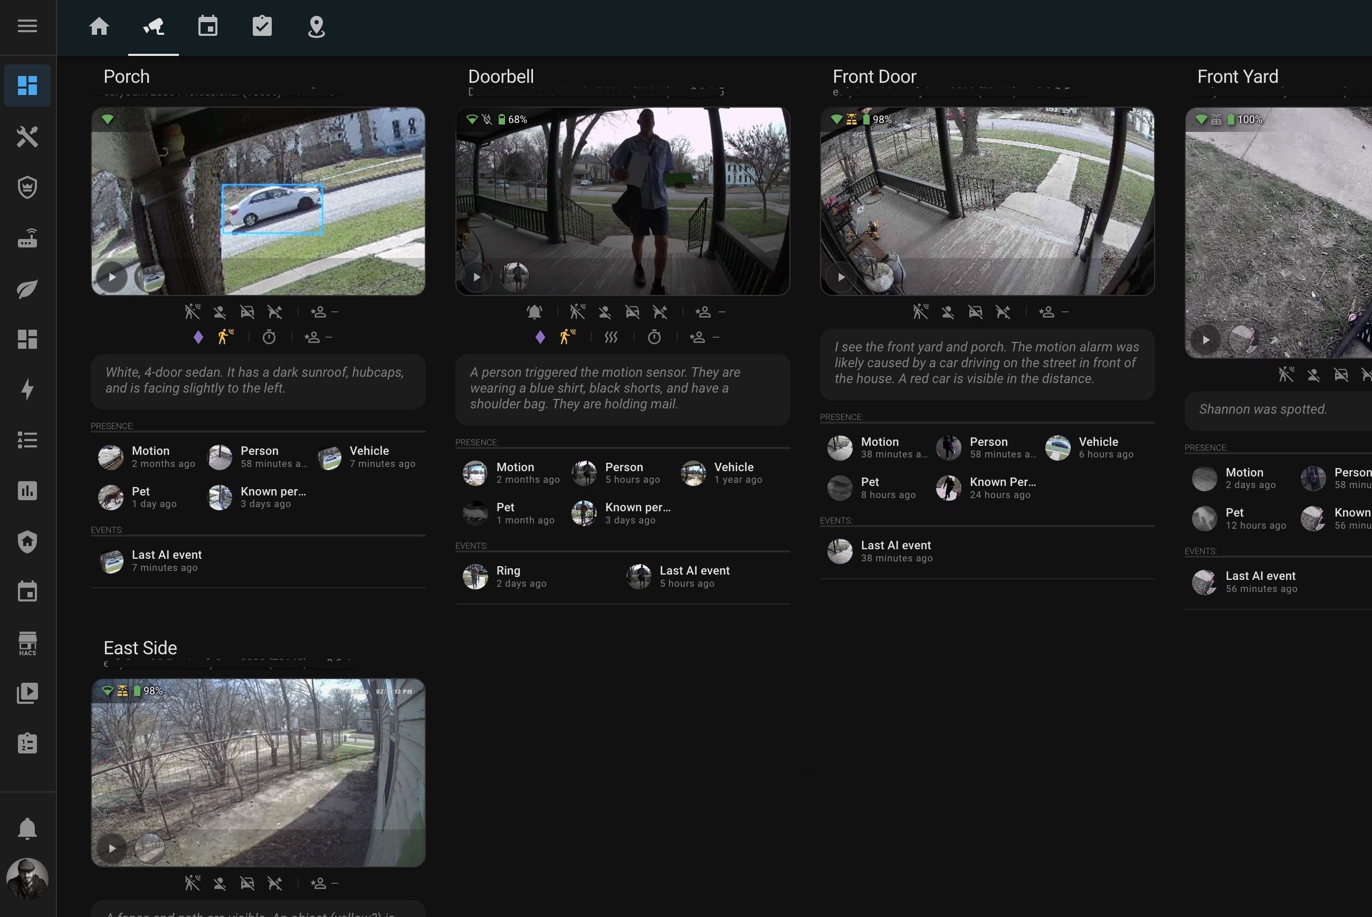Toggle Porch active motion sensor icon
This screenshot has width=1372, height=917.
pos(225,337)
